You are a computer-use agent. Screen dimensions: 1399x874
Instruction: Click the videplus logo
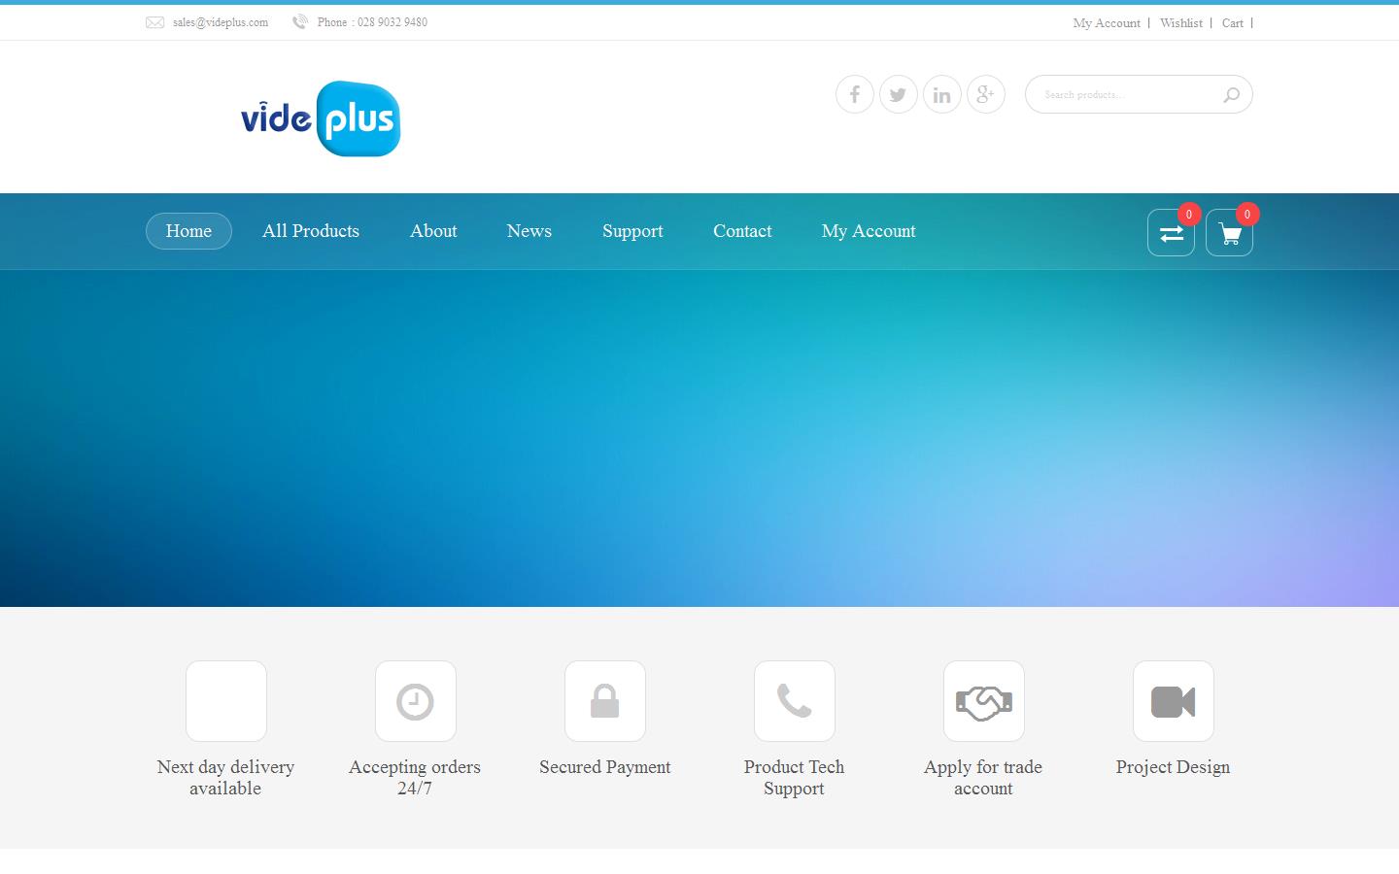[x=321, y=118]
